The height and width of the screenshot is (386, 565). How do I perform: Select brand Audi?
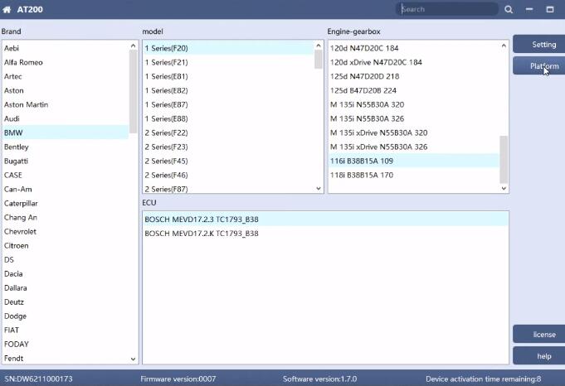point(66,118)
